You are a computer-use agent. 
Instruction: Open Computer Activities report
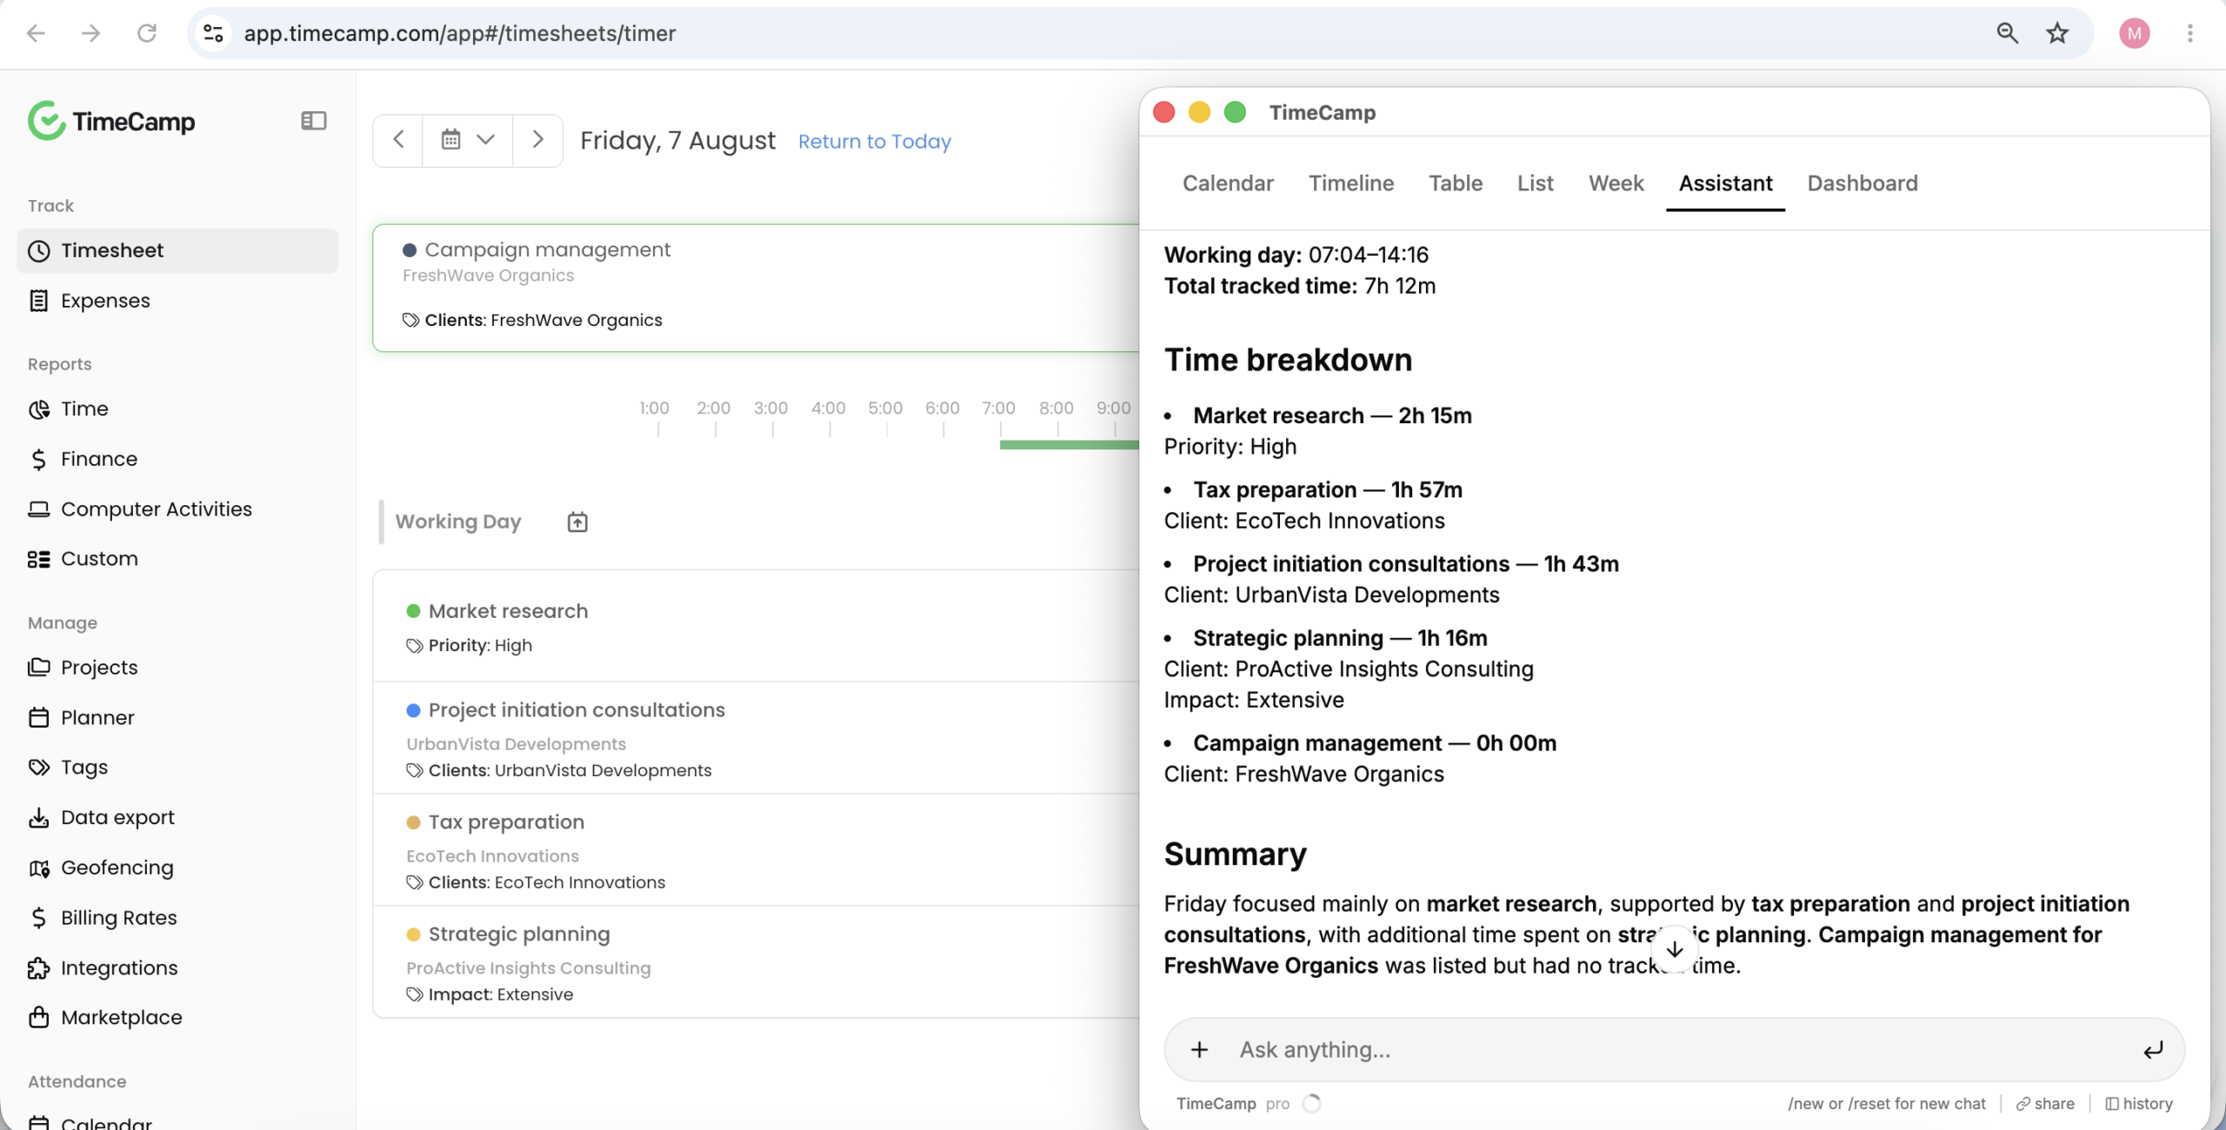[x=177, y=508]
